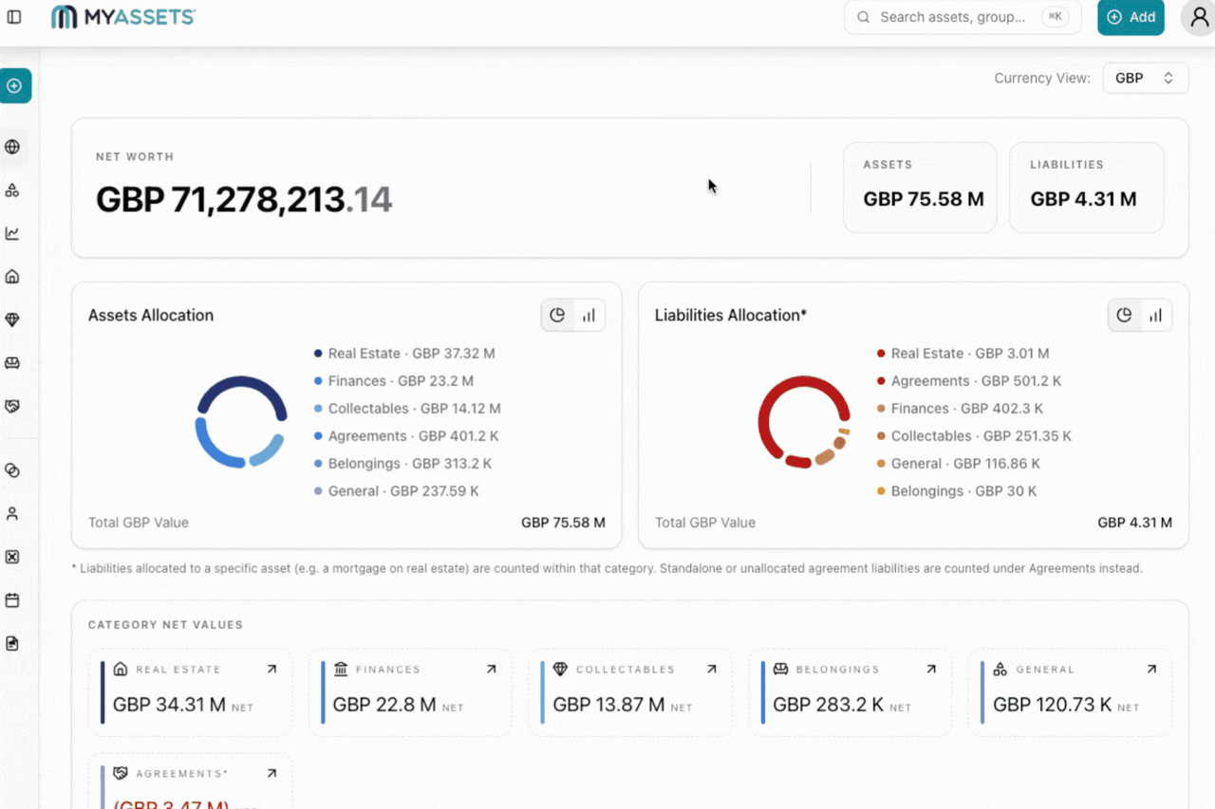Viewport: 1215px width, 809px height.
Task: Switch Assets Allocation to bar chart view
Action: point(589,316)
